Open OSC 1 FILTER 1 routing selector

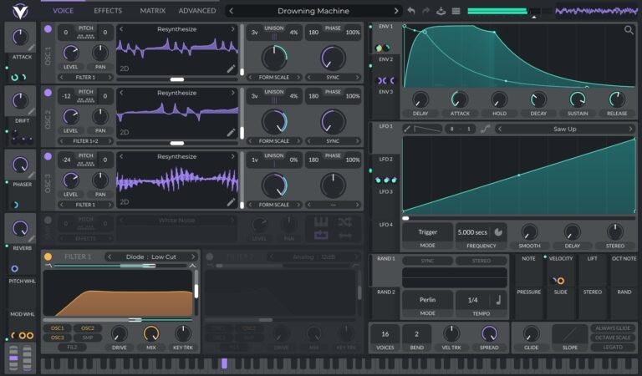tap(85, 77)
